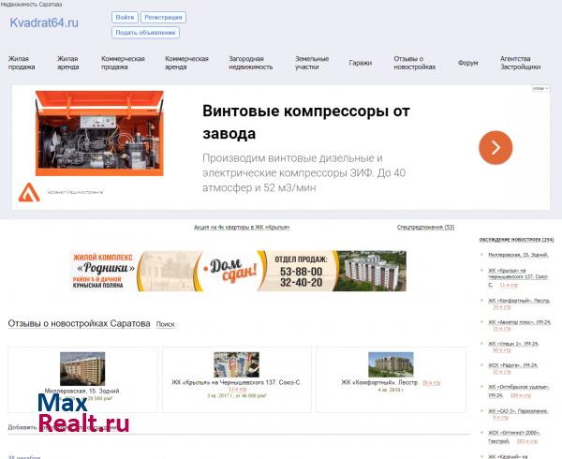Click the orange triangular advertiser logo in the ad

pos(29,192)
